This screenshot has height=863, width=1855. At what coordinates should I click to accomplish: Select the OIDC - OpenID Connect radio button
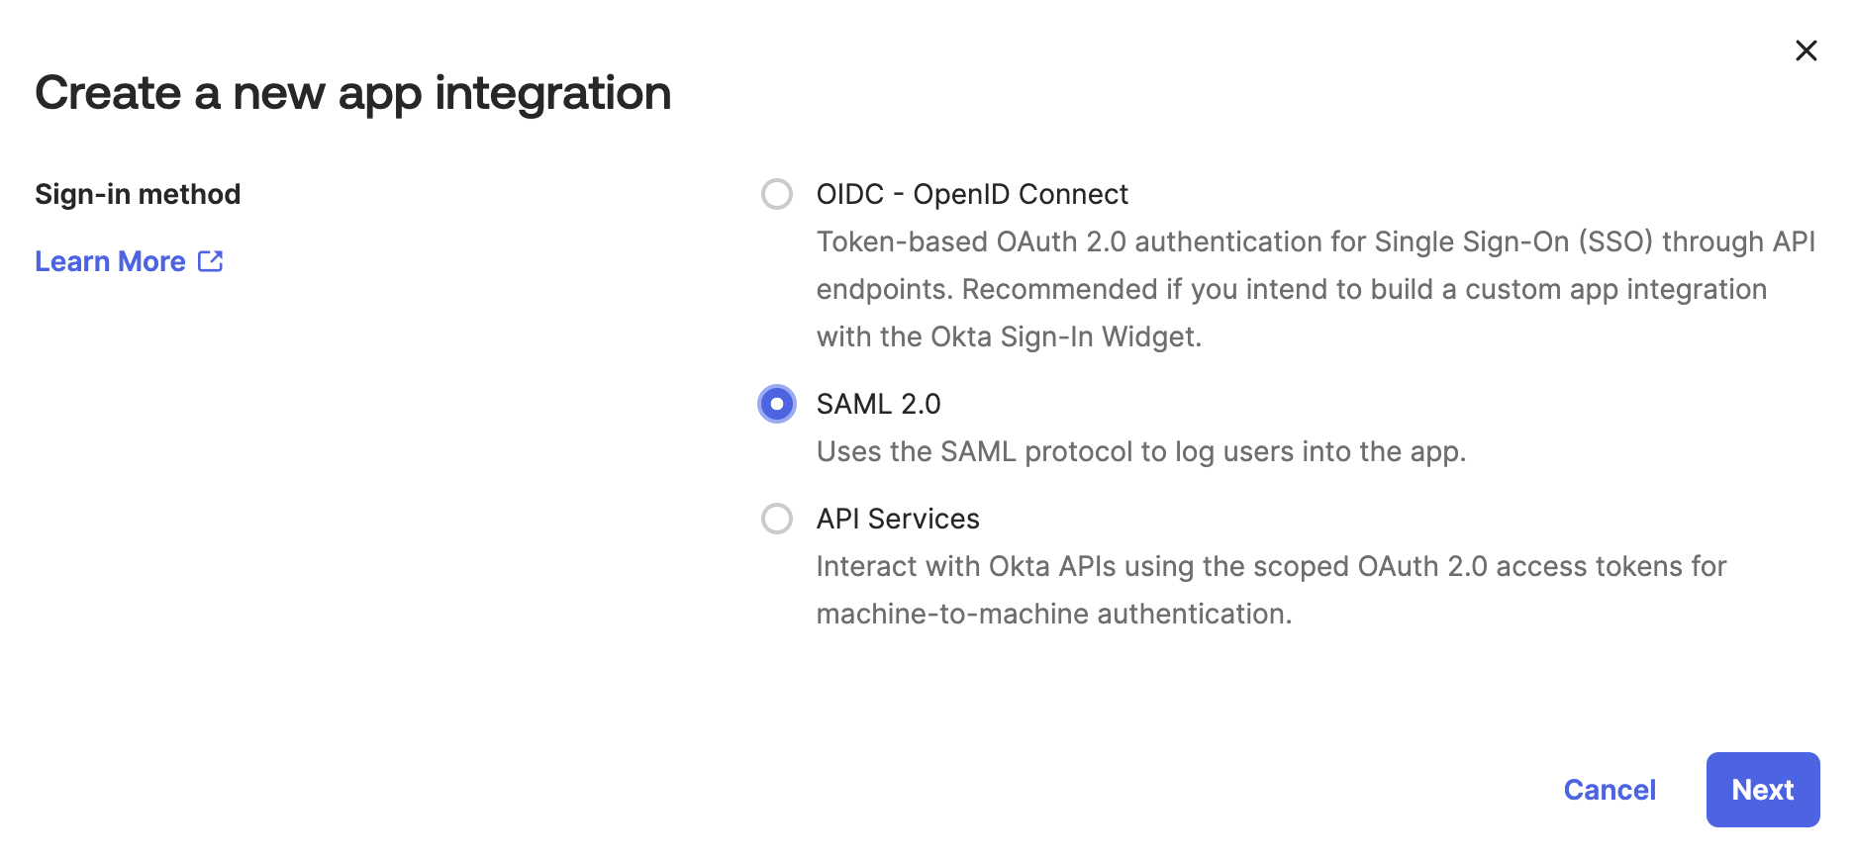click(x=777, y=194)
